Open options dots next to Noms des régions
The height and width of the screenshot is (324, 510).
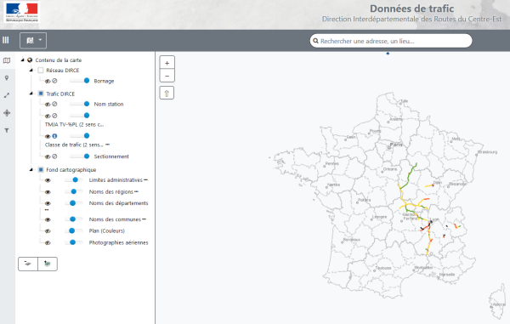point(136,191)
